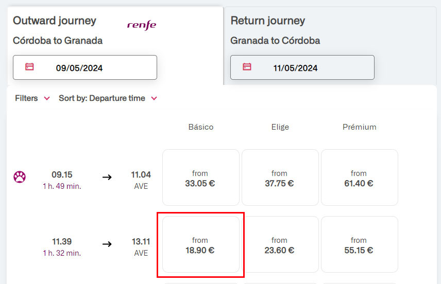Click the arrow for 09.15 train
This screenshot has height=284, width=441.
[x=107, y=177]
